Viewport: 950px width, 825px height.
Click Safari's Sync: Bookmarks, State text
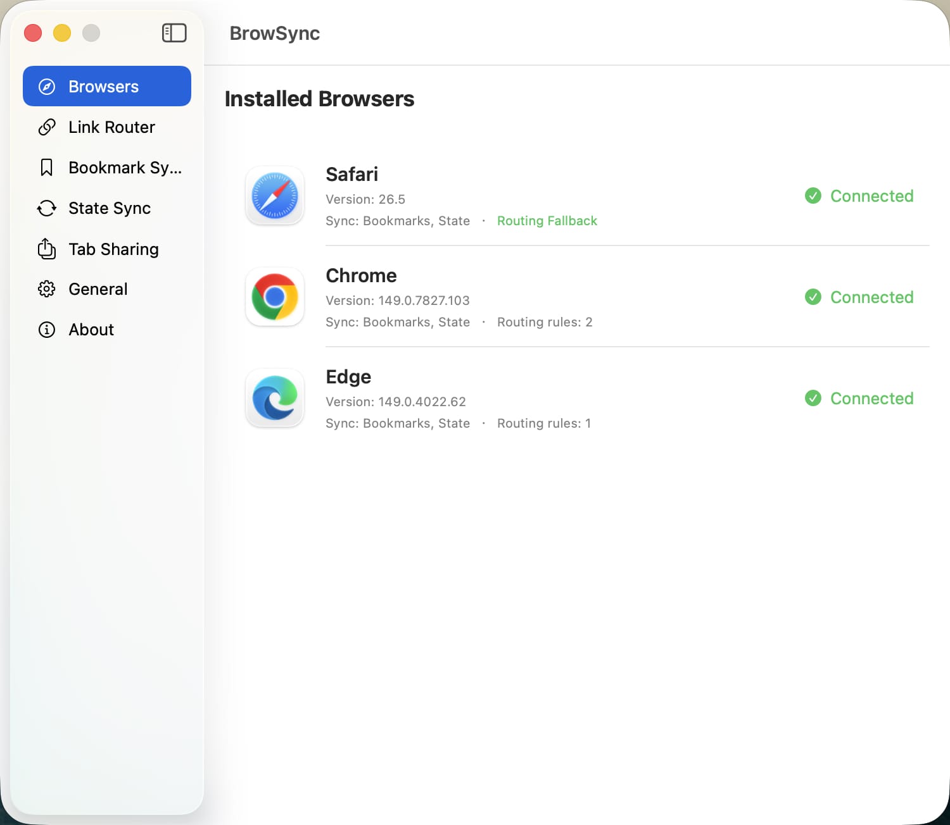[x=398, y=221]
